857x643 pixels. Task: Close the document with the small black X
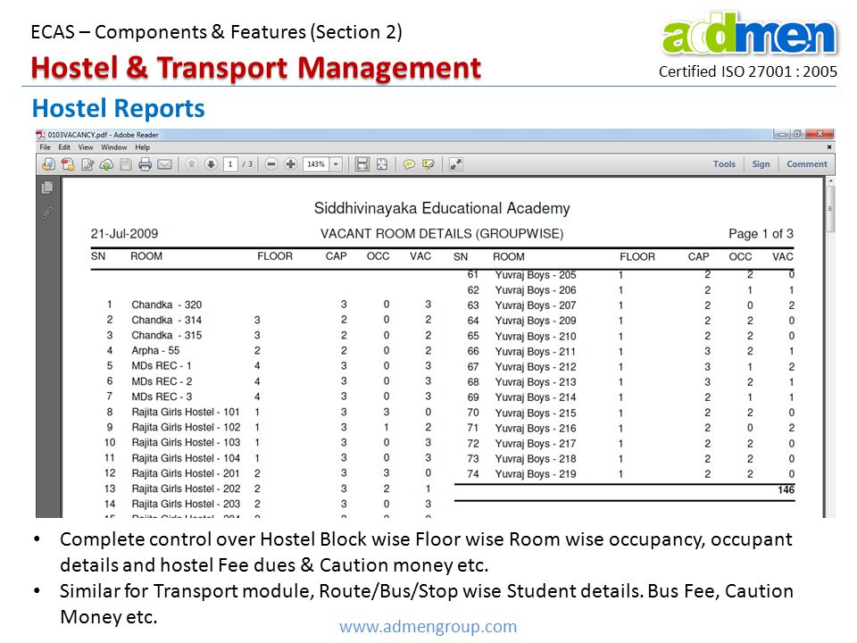point(828,147)
